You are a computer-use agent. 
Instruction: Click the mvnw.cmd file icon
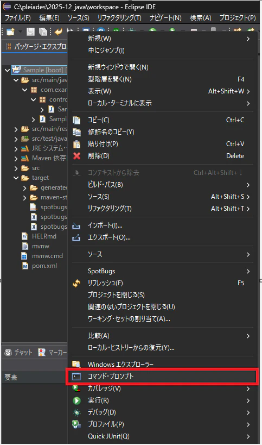(24, 256)
